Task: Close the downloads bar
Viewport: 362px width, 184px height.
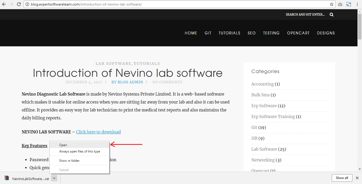Action: click(357, 178)
